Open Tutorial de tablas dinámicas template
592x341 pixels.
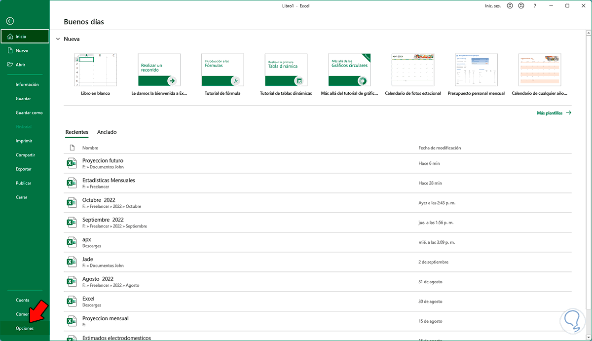[286, 74]
